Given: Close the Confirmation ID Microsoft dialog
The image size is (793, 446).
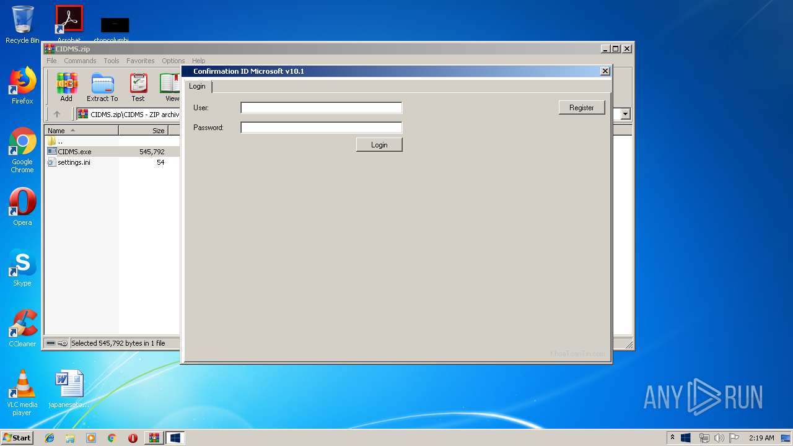Looking at the screenshot, I should coord(605,71).
